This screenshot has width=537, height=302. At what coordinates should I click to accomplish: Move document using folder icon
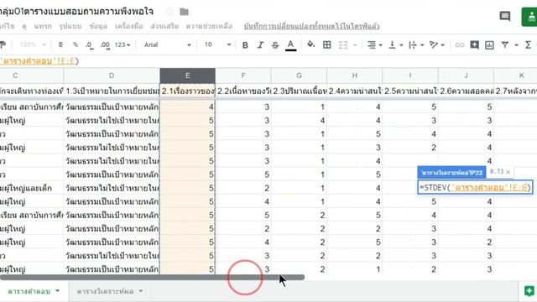[184, 12]
